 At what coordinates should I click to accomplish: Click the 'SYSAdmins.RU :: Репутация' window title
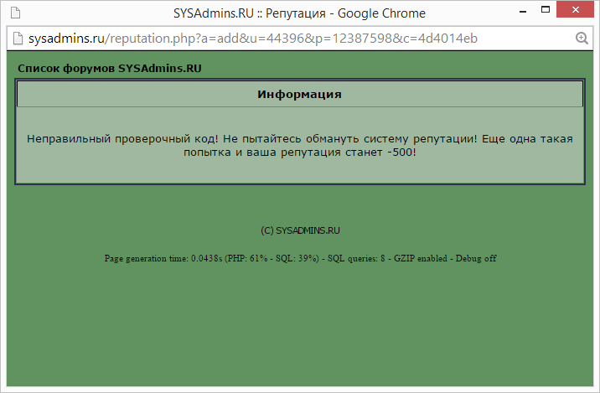click(299, 13)
